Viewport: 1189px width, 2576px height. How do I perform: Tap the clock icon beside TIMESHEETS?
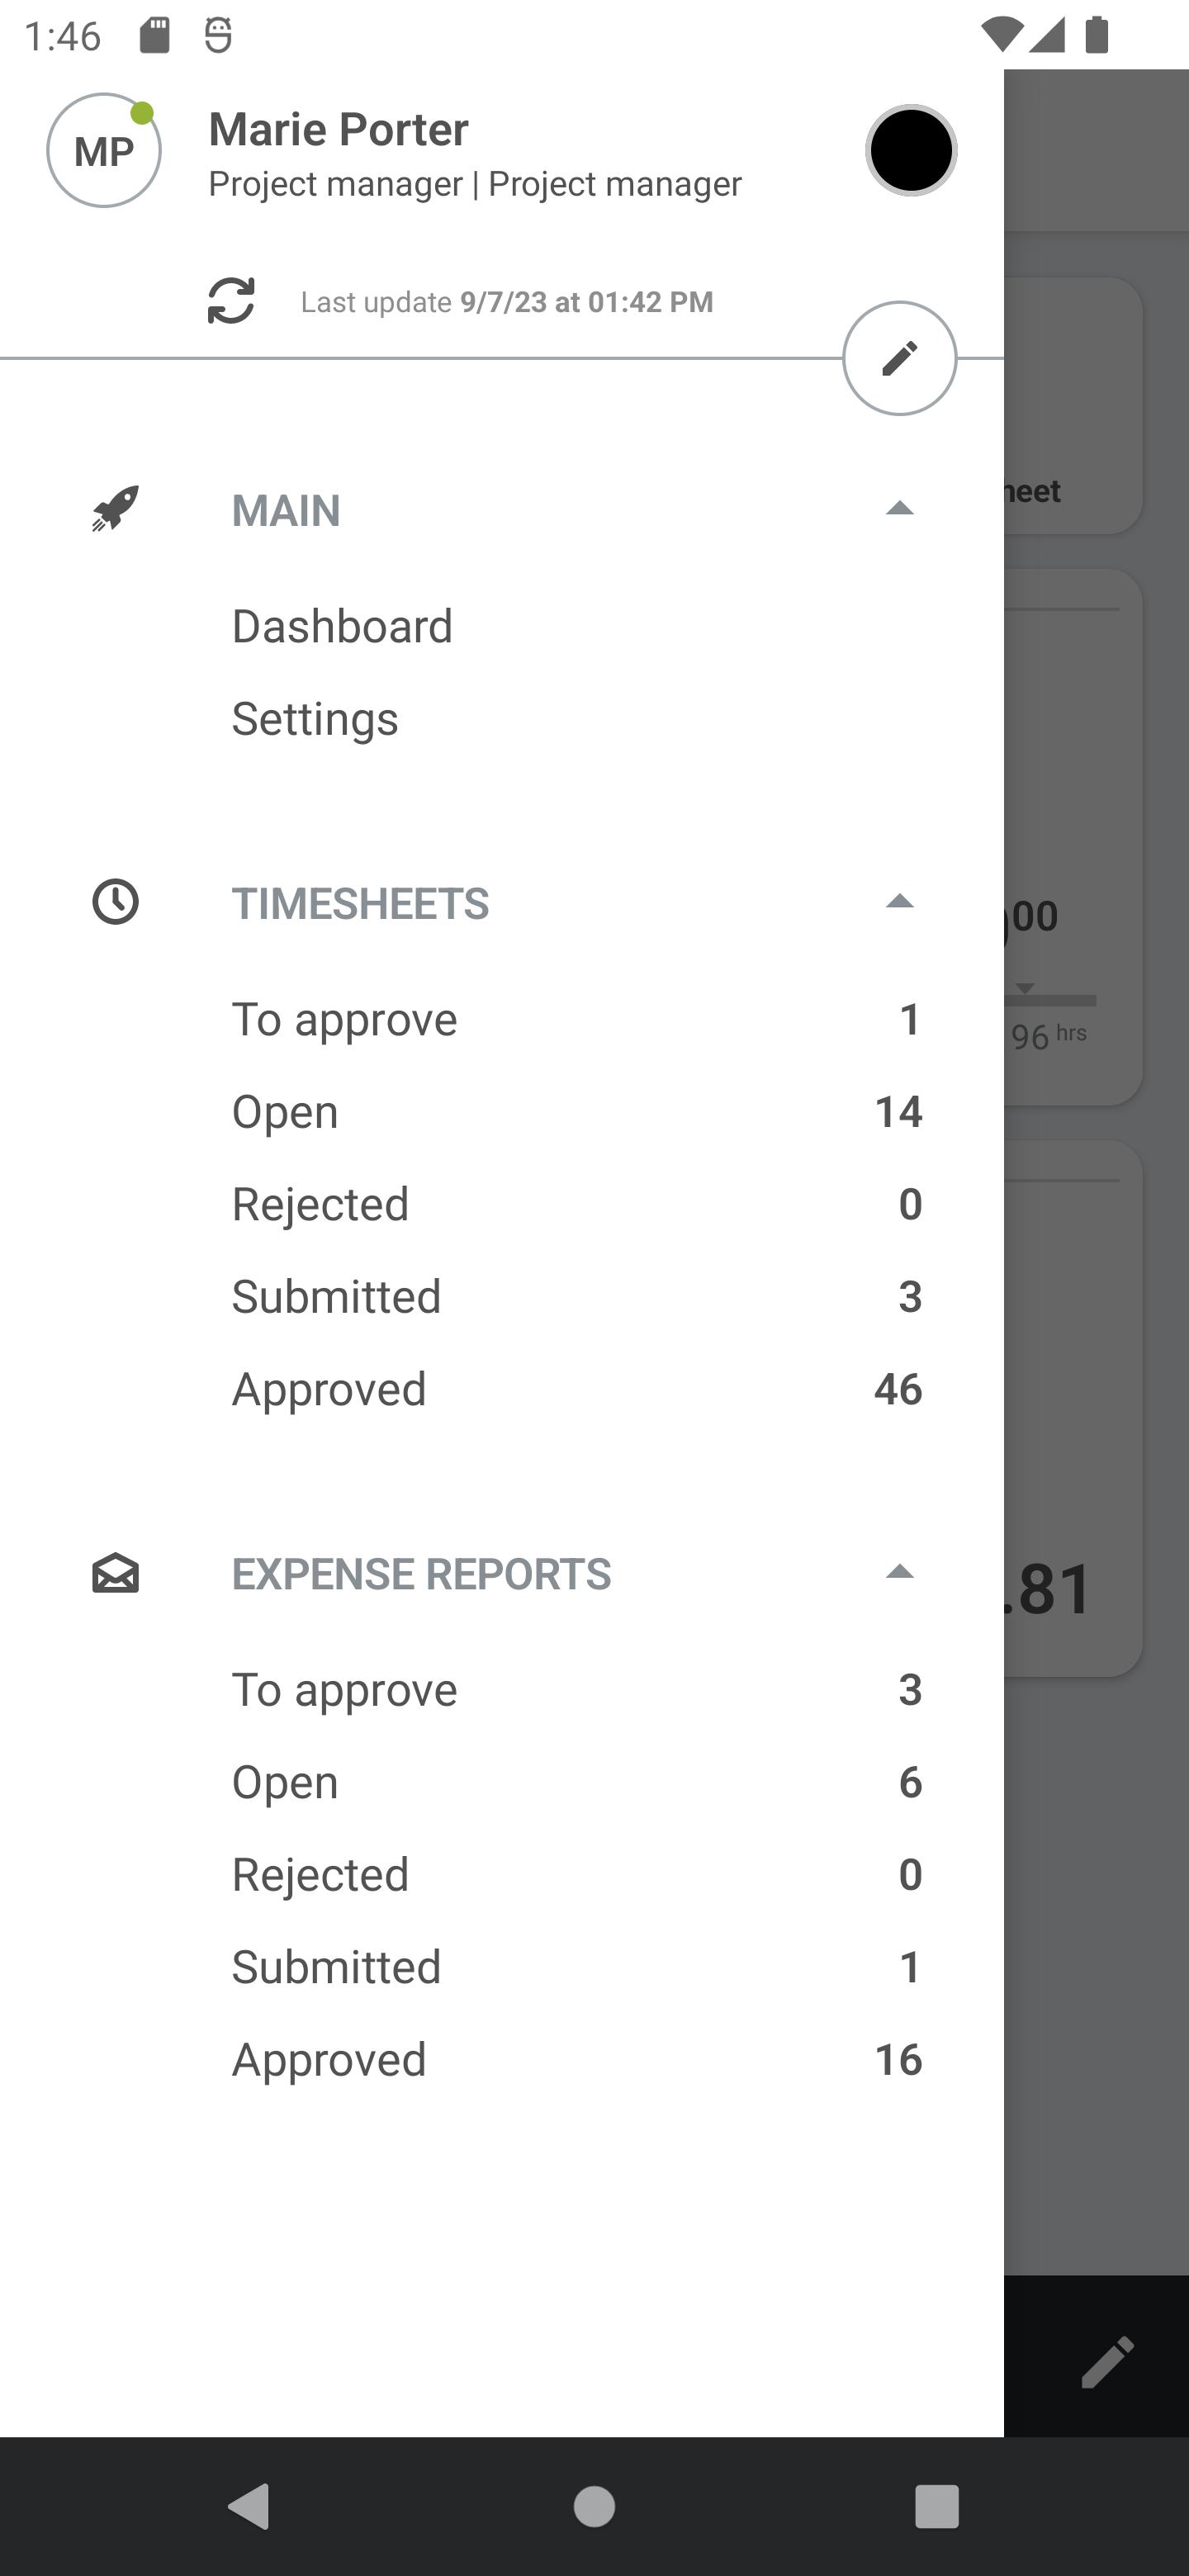pos(115,902)
